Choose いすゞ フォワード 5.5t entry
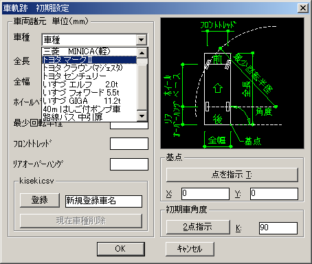 pos(89,93)
